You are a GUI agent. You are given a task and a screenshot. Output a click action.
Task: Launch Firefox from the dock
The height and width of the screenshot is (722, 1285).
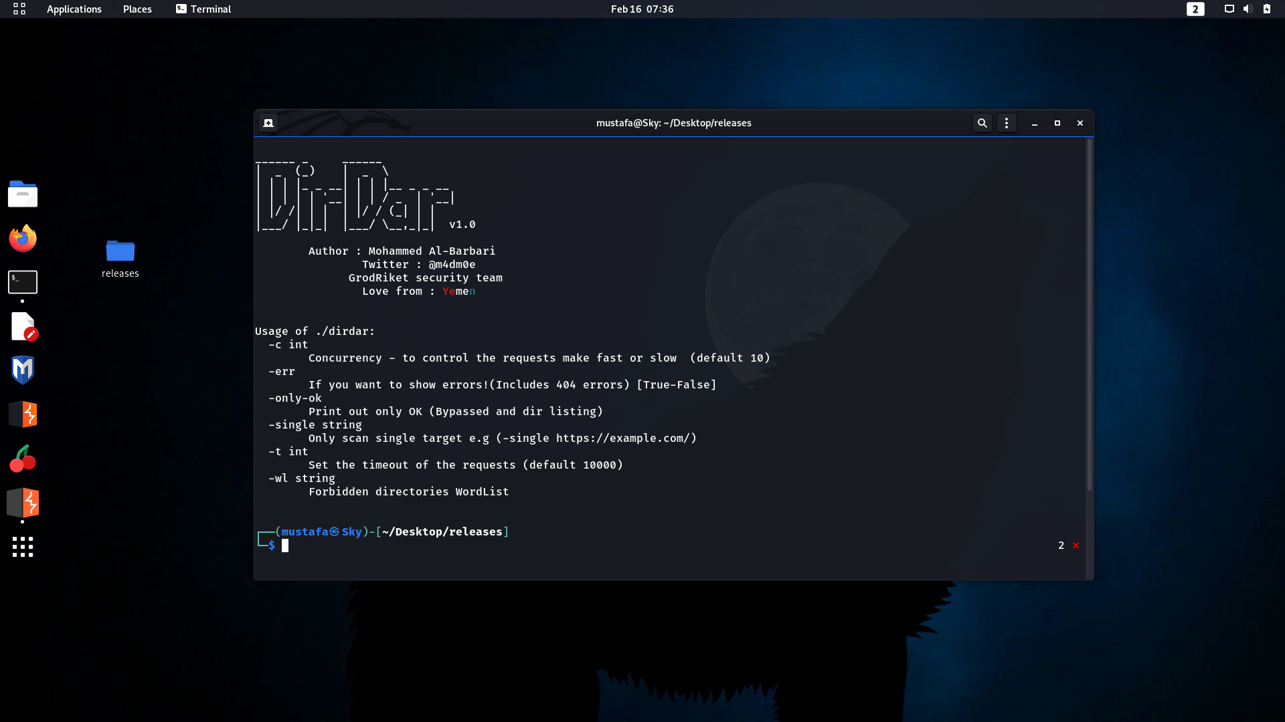tap(22, 239)
